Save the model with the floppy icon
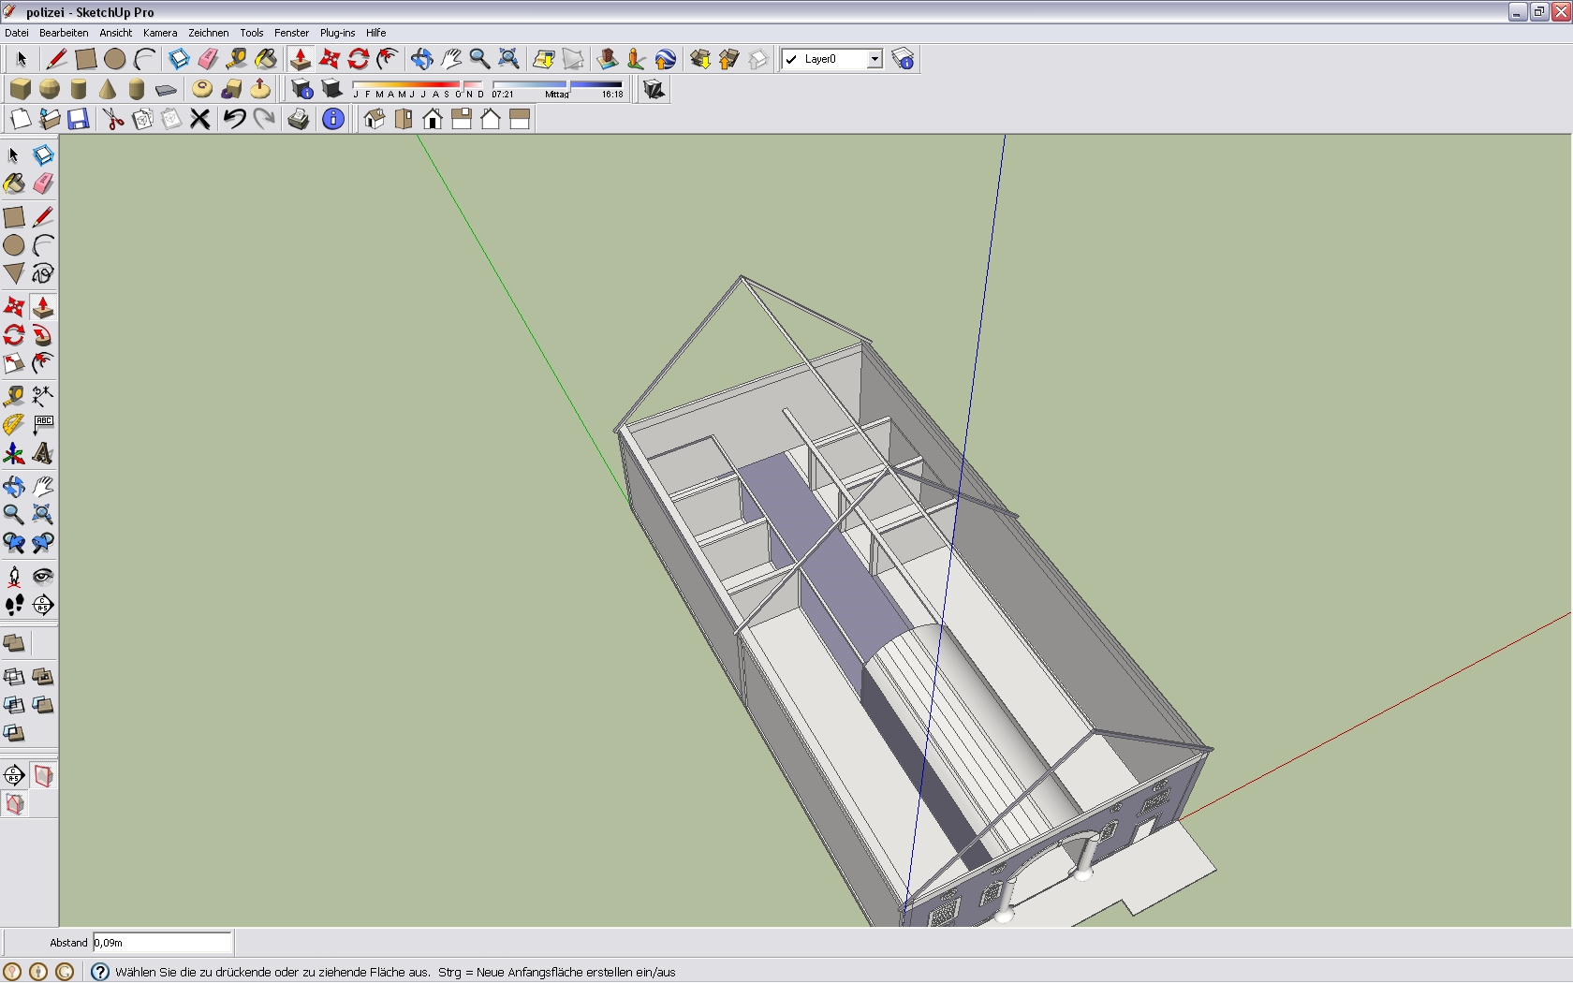 tap(79, 119)
